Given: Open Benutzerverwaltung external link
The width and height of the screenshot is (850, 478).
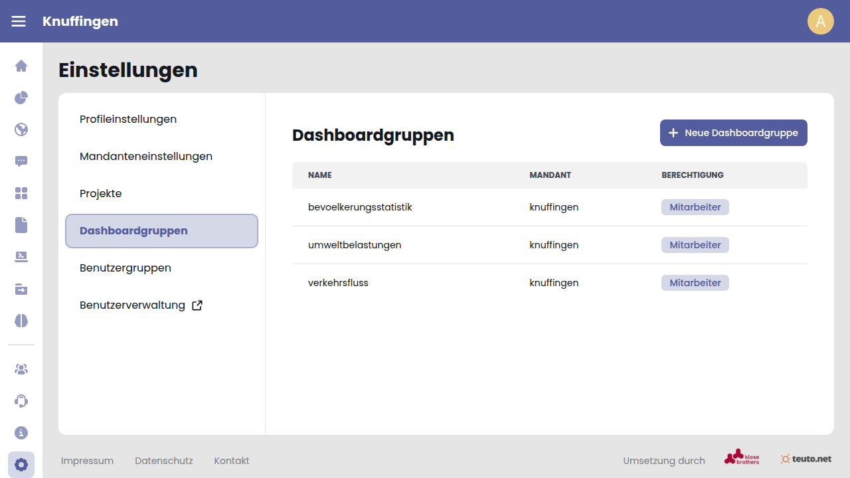Looking at the screenshot, I should (141, 305).
